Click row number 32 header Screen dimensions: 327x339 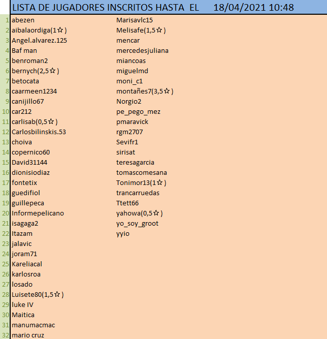[x=6, y=335]
